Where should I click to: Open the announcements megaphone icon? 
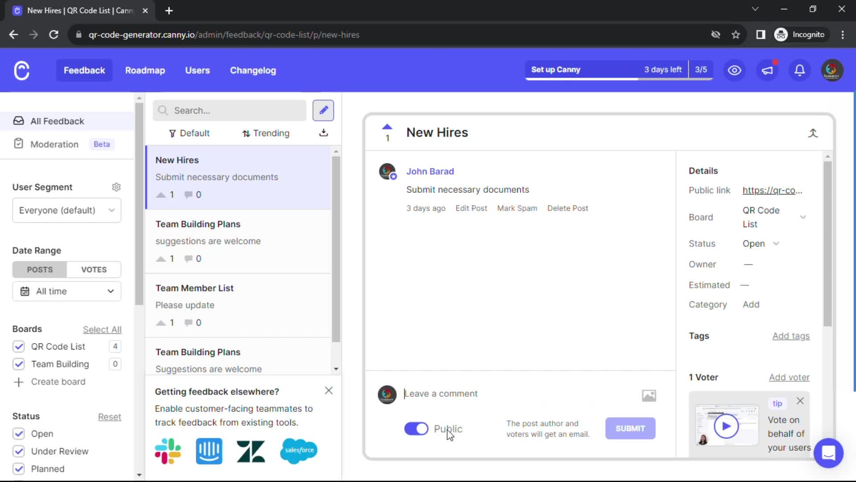coord(767,70)
